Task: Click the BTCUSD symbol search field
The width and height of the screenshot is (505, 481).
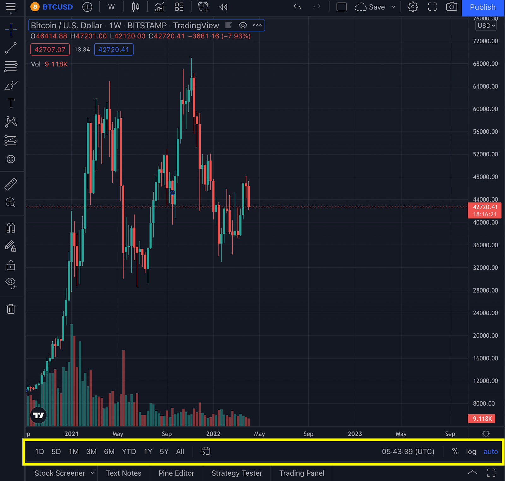Action: (x=58, y=7)
